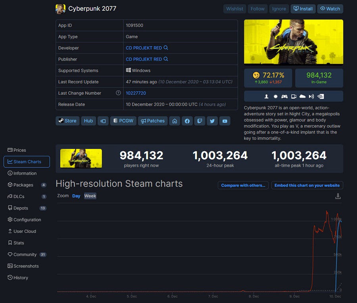Click the 984,132 players right now figure
Image resolution: width=357 pixels, height=303 pixels.
(x=141, y=156)
